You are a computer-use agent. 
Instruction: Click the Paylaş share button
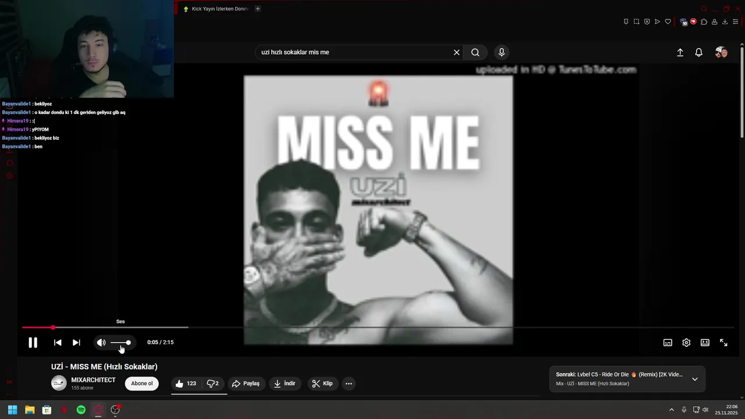click(x=246, y=384)
